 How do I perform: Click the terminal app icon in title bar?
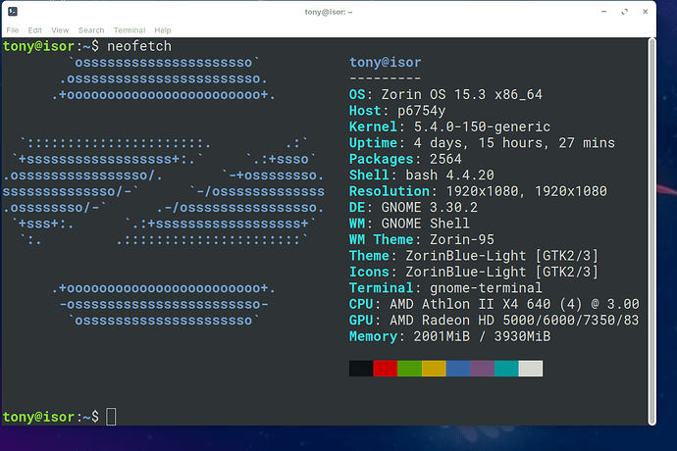point(13,12)
